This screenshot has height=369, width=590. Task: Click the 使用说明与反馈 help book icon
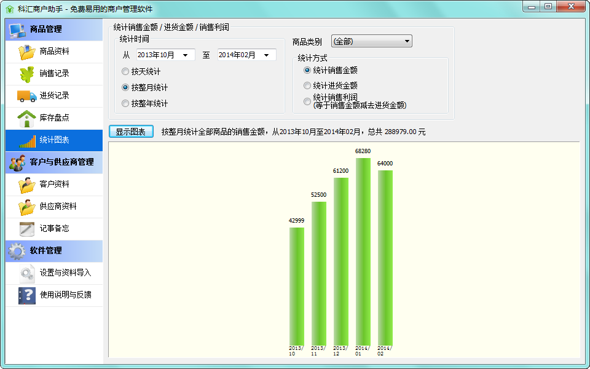(27, 296)
